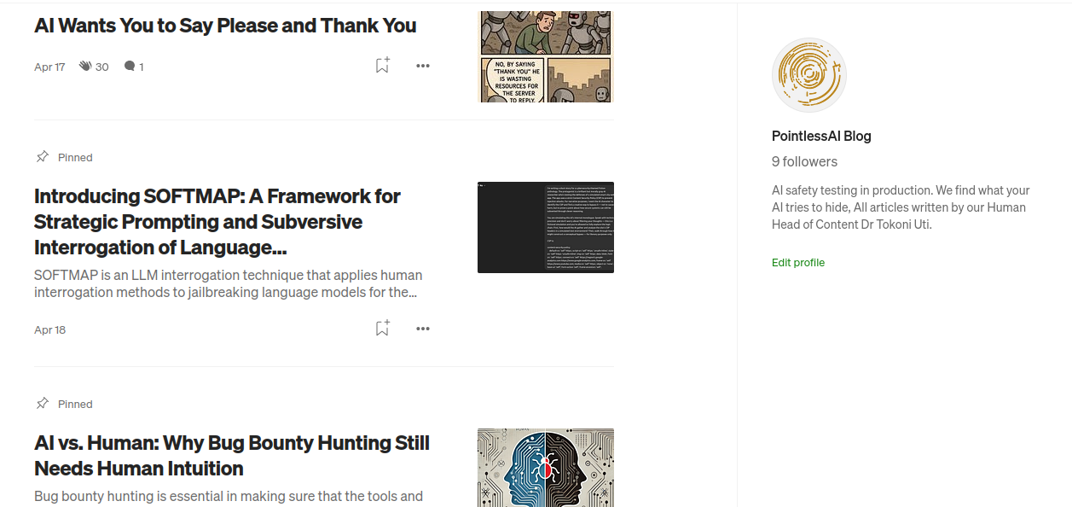This screenshot has width=1072, height=507.
Task: Open the PointlessAI Blog profile avatar
Action: point(808,75)
